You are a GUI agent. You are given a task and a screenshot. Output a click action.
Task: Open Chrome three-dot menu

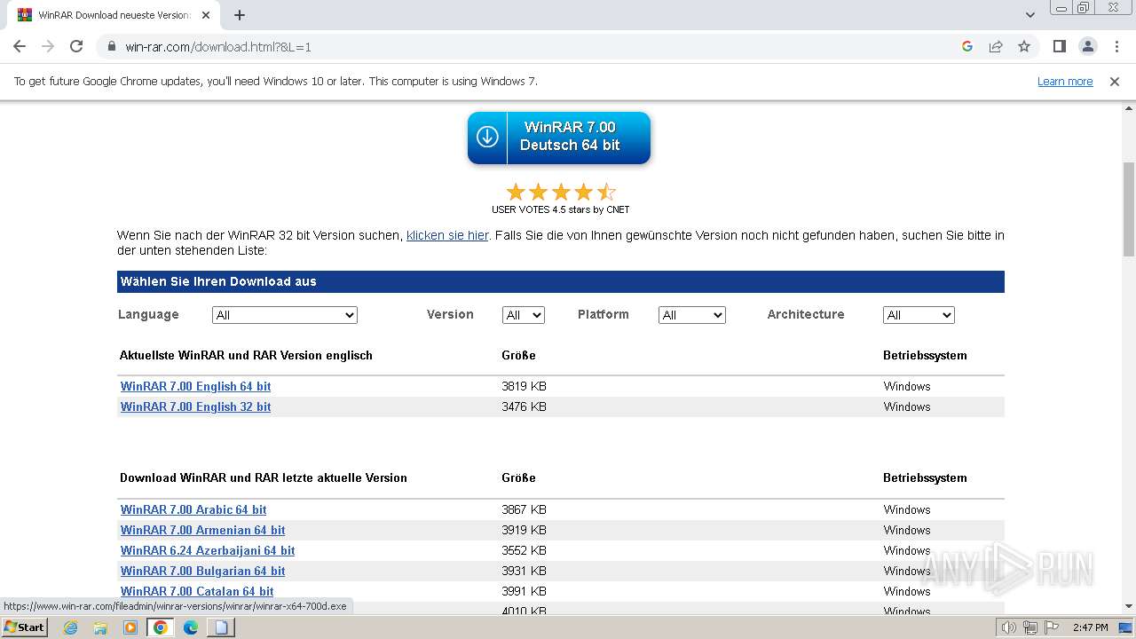pos(1116,46)
